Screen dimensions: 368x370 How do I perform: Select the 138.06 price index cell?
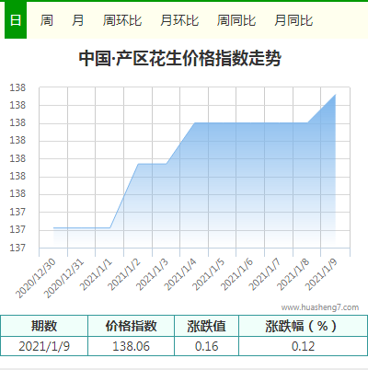tap(131, 346)
